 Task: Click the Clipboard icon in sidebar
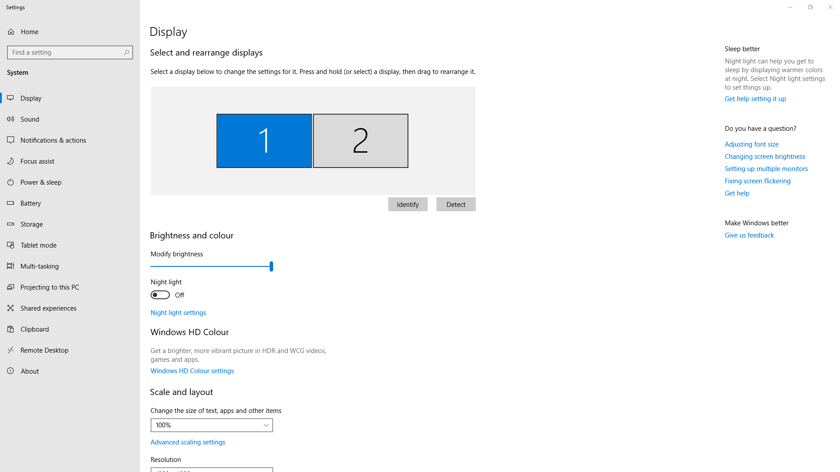(x=11, y=329)
